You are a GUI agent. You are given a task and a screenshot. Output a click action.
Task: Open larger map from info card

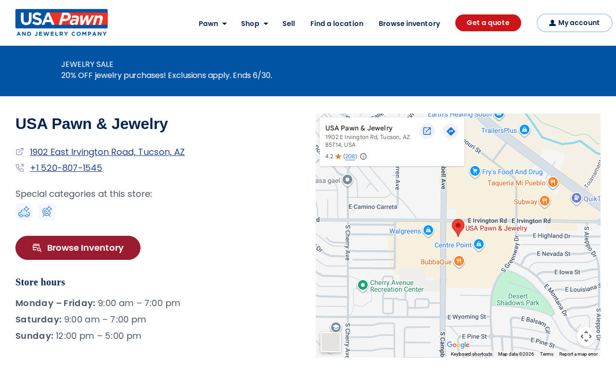(427, 131)
